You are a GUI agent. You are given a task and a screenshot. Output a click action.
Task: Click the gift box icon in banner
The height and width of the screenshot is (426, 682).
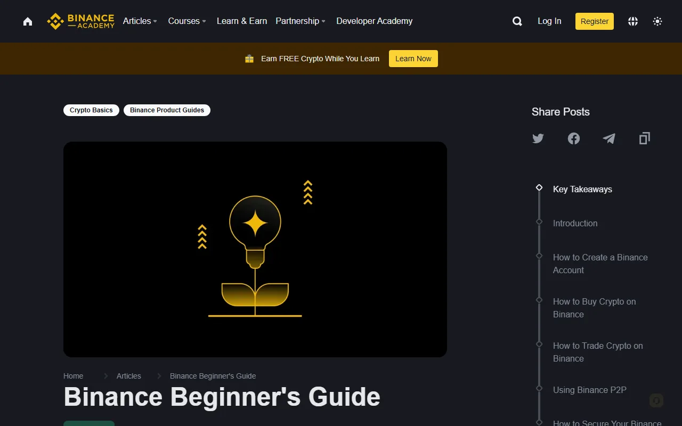point(249,59)
